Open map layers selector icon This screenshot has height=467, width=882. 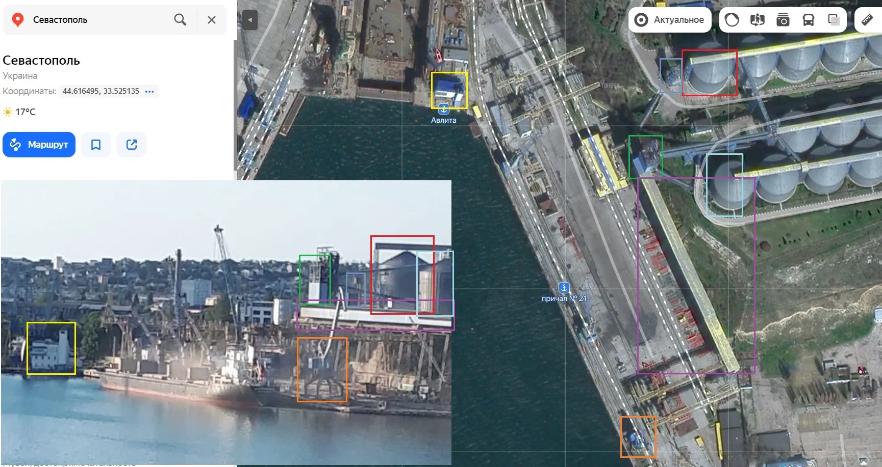click(834, 20)
